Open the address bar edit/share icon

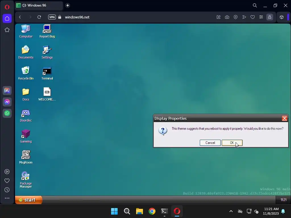coord(219,17)
